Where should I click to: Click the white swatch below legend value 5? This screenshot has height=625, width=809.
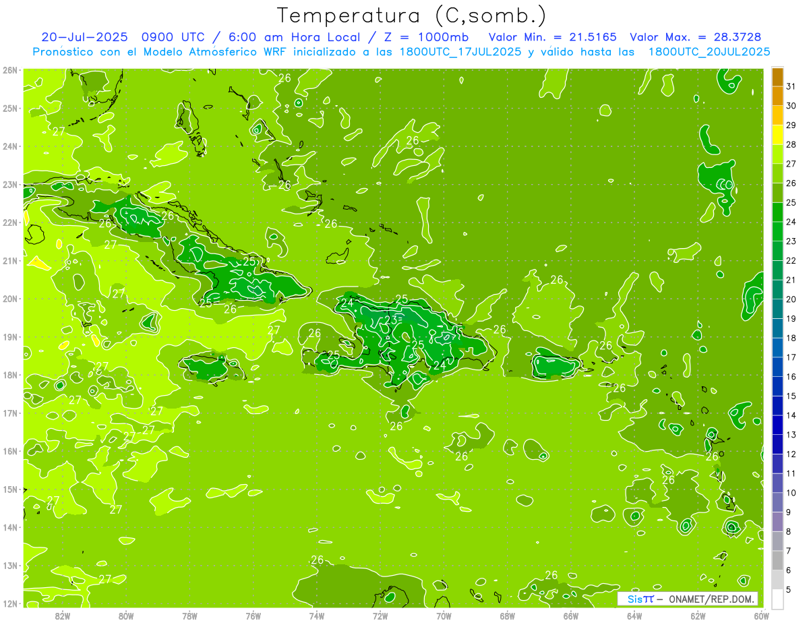tap(777, 599)
